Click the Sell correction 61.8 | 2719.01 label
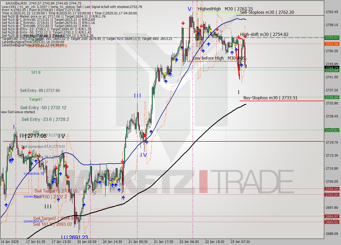The width and height of the screenshot is (341, 245). (x=43, y=146)
